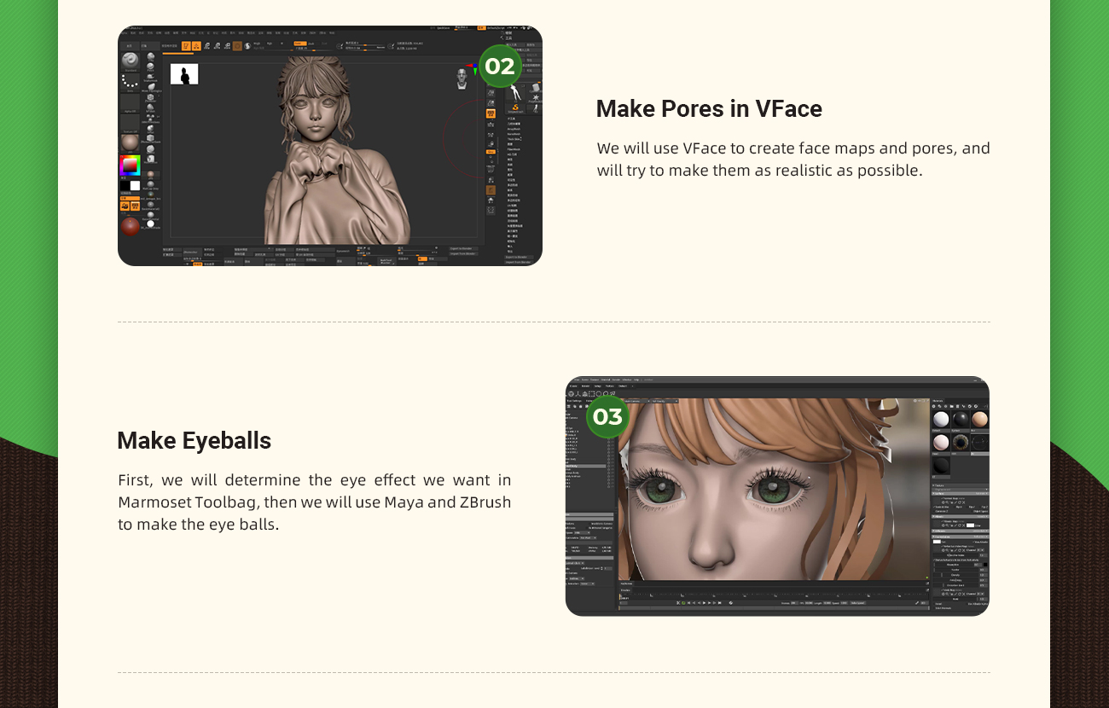Image resolution: width=1109 pixels, height=708 pixels.
Task: Toggle the orange Draw mode button in ZBrush
Action: (x=196, y=45)
